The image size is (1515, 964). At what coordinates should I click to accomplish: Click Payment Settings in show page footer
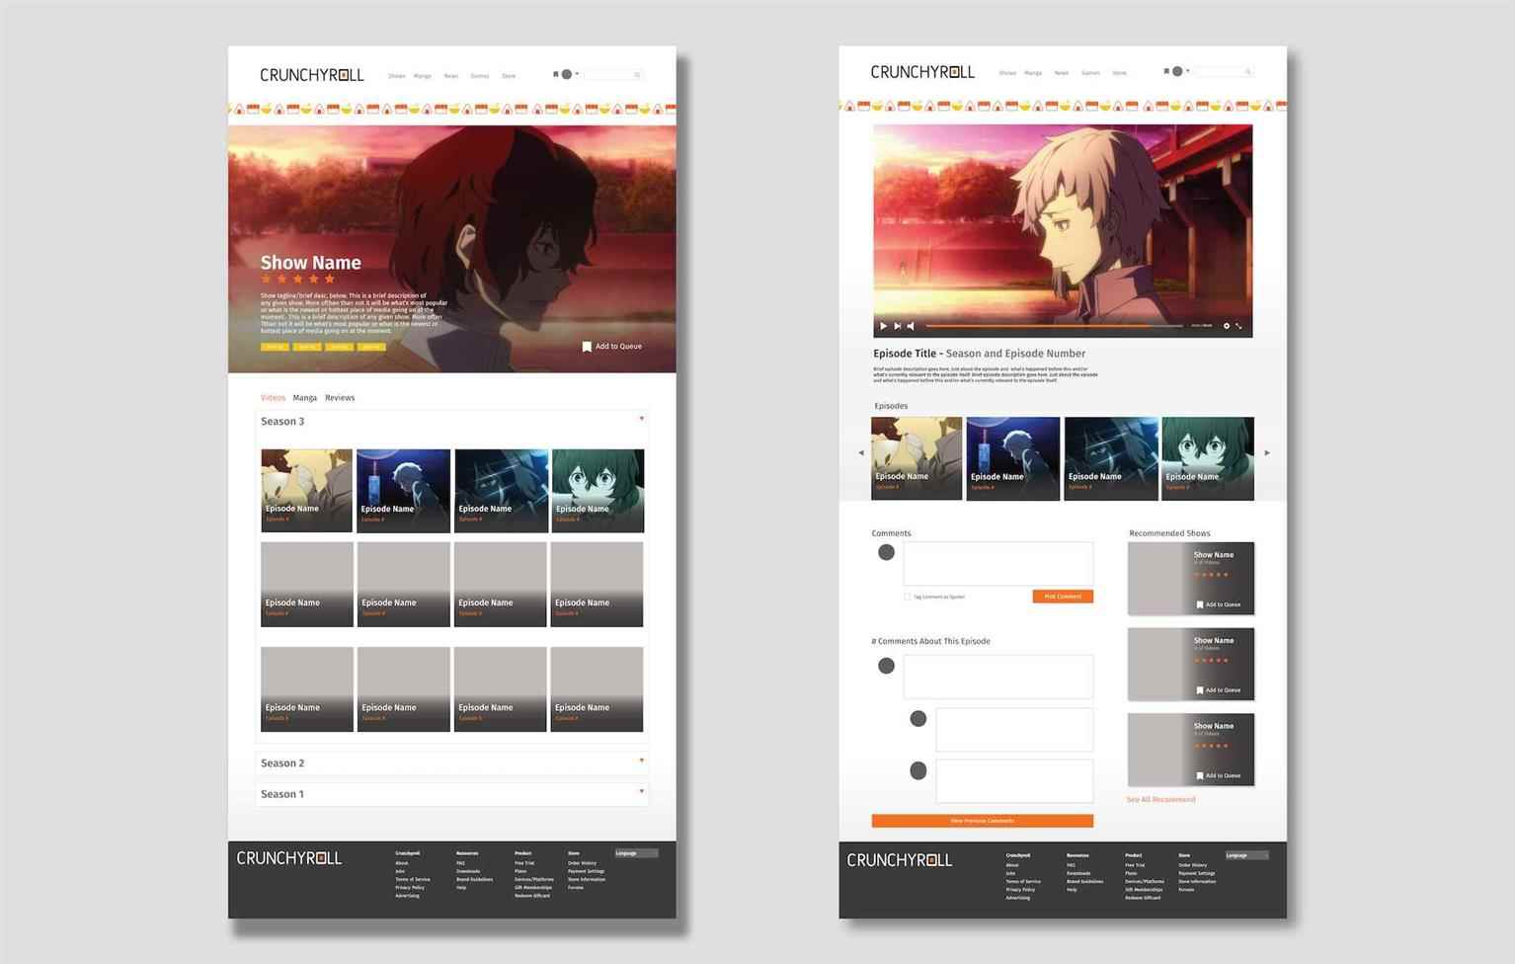point(587,871)
